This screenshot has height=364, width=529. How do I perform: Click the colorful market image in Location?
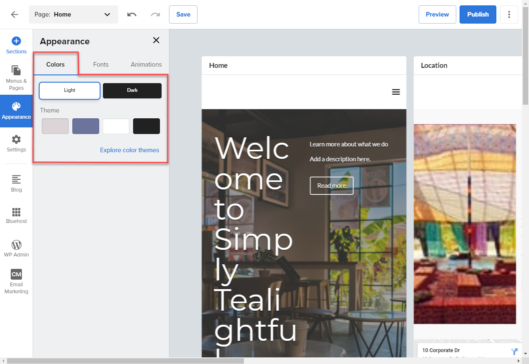click(x=465, y=224)
